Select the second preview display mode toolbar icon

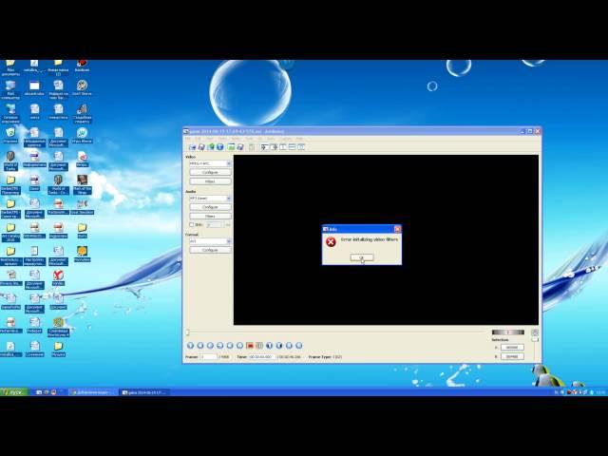click(x=274, y=147)
